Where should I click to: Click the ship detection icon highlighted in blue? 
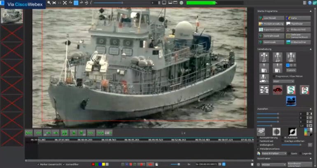291,101
